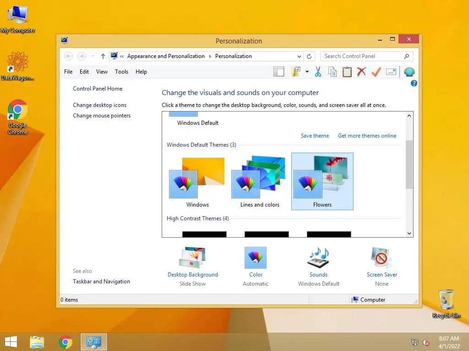Click the theme list scroll down arrow
This screenshot has width=469, height=351.
tap(409, 234)
